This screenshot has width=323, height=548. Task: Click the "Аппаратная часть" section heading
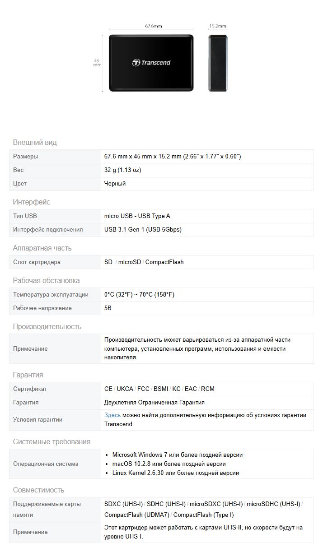[42, 248]
